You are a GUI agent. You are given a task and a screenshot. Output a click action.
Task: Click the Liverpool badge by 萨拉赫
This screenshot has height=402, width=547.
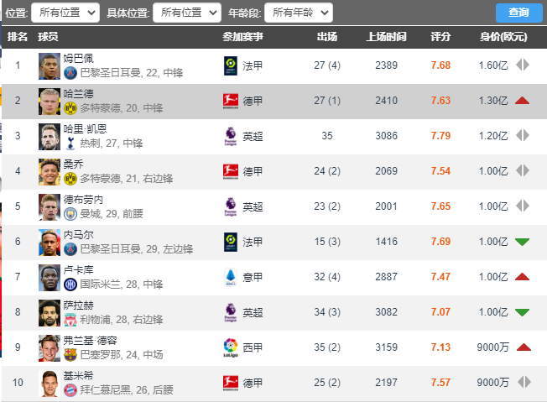(70, 320)
